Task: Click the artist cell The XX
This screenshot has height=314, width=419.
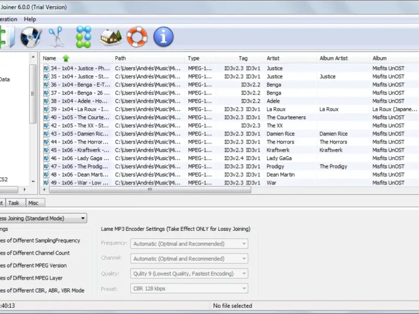Action: 274,126
